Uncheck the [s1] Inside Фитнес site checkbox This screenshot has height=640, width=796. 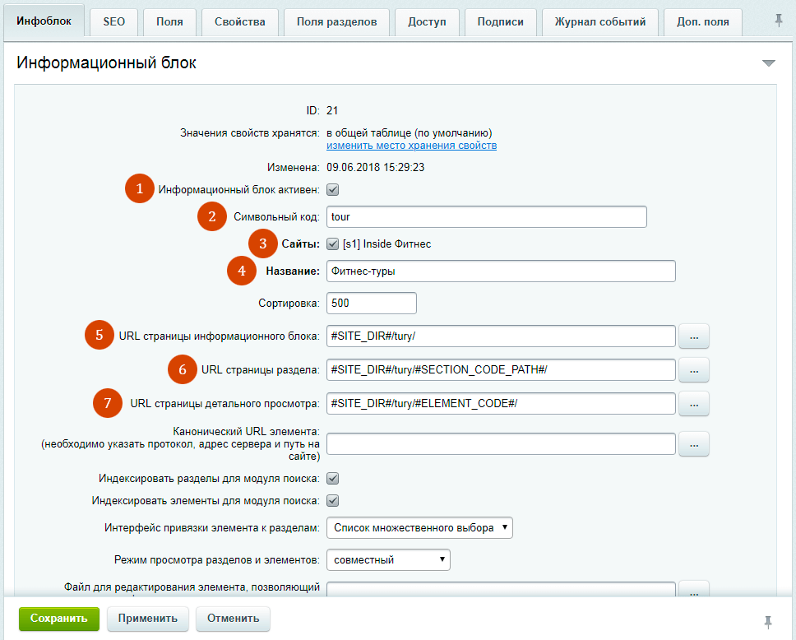[333, 244]
